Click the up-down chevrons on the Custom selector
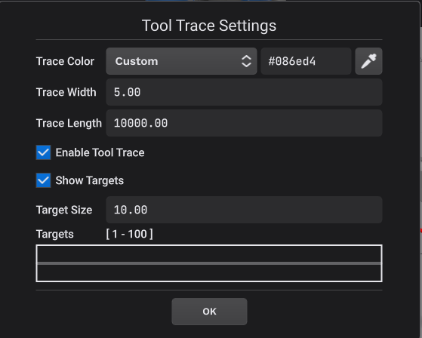 [246, 61]
